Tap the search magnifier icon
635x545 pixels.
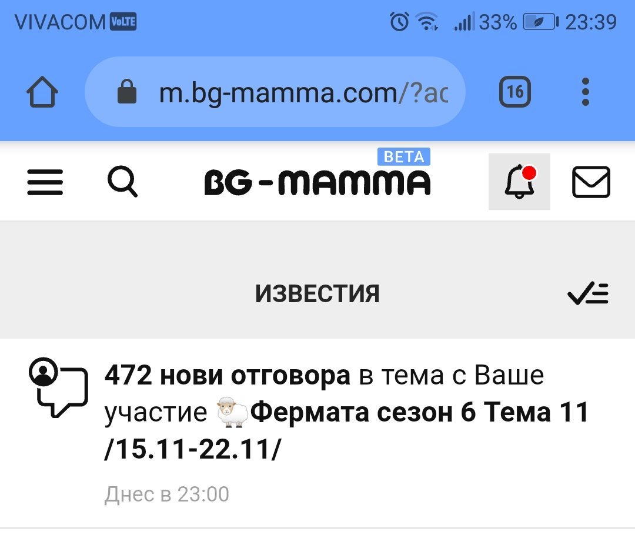123,182
